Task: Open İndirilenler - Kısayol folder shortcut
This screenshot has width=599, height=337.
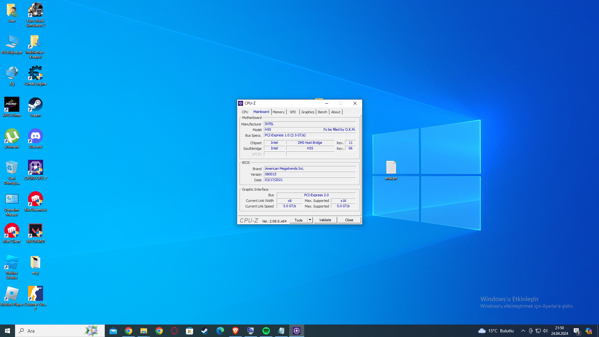Action: (x=35, y=46)
